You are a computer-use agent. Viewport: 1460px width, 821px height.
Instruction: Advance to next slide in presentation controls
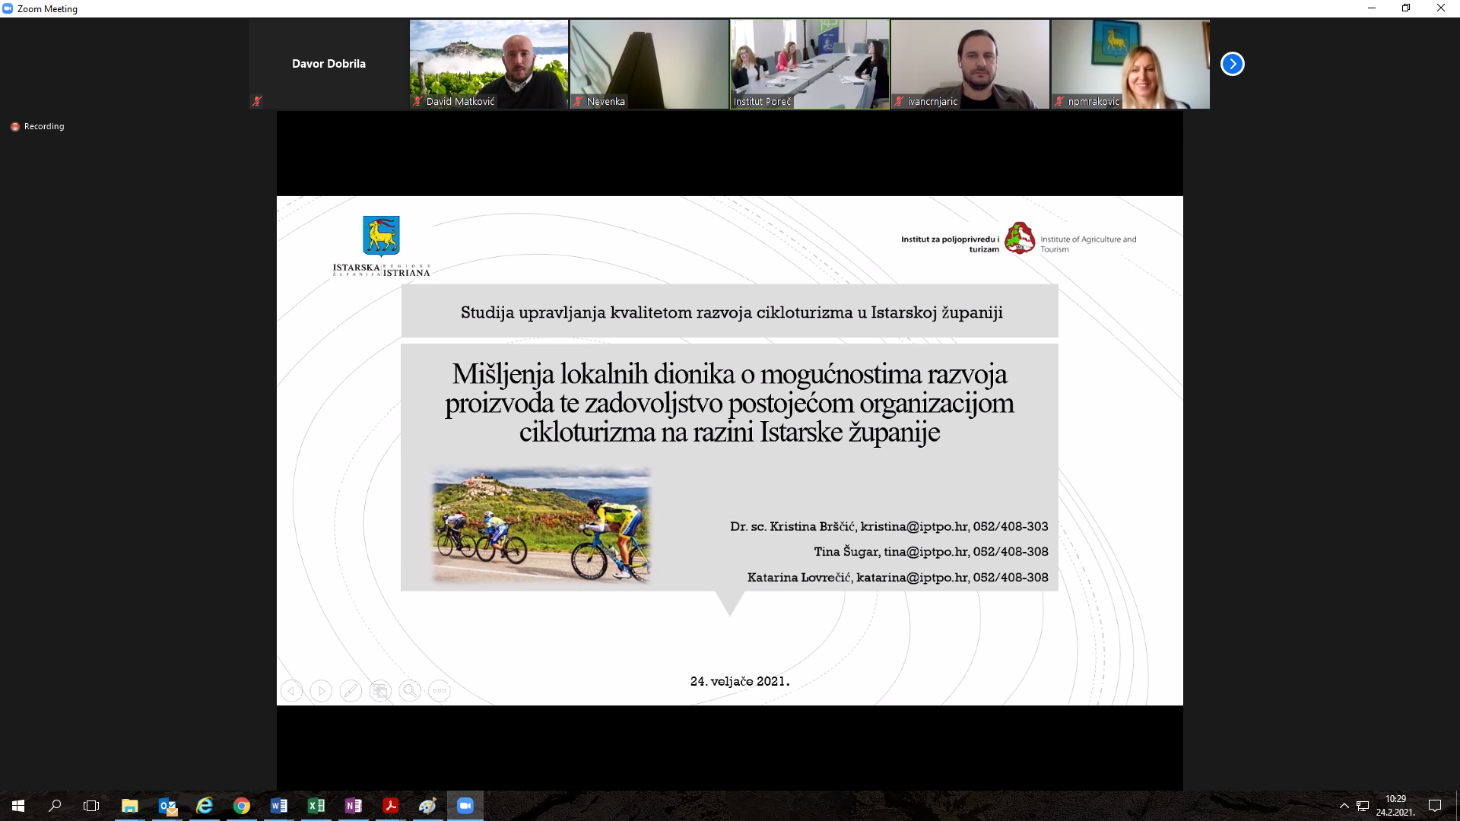pyautogui.click(x=321, y=691)
